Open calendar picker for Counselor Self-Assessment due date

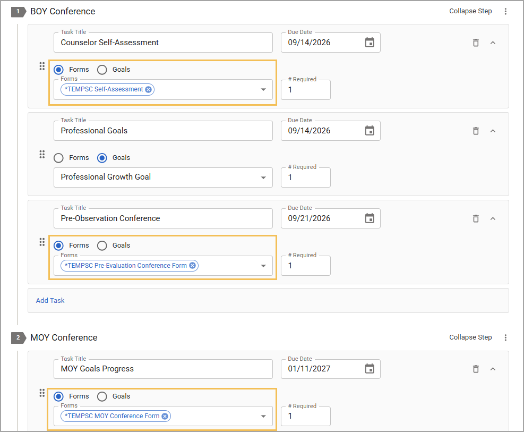tap(370, 43)
